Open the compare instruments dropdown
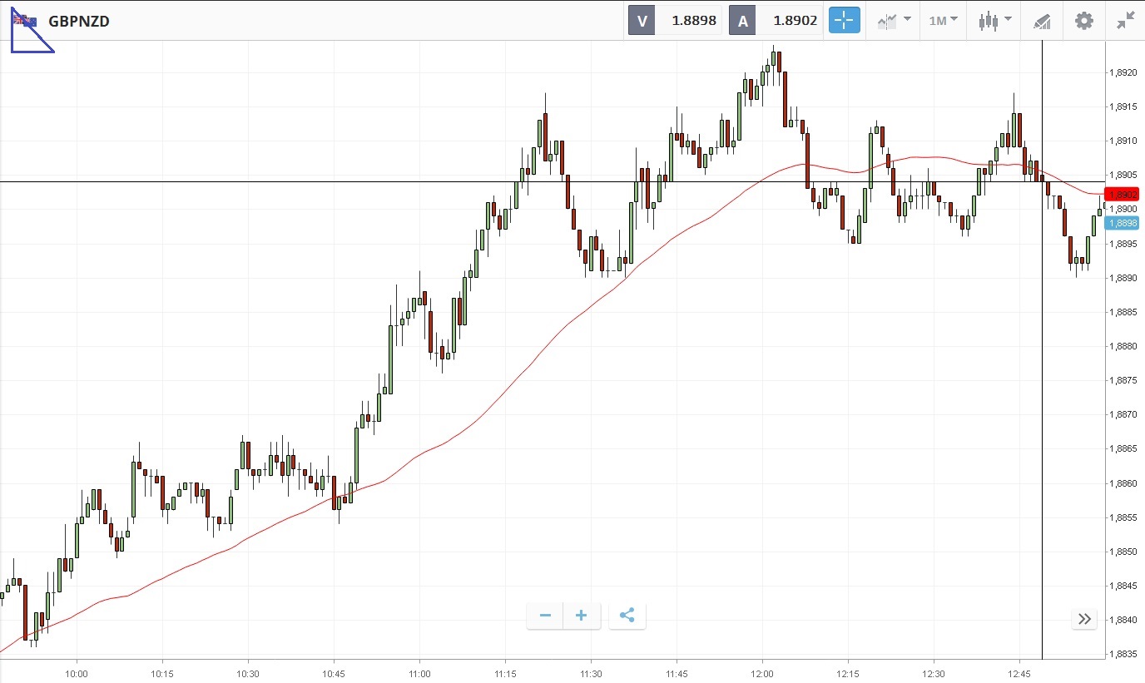 coord(894,20)
